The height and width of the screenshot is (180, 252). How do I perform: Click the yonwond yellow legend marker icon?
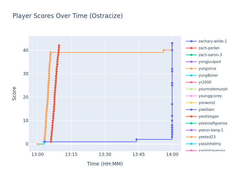(191, 103)
